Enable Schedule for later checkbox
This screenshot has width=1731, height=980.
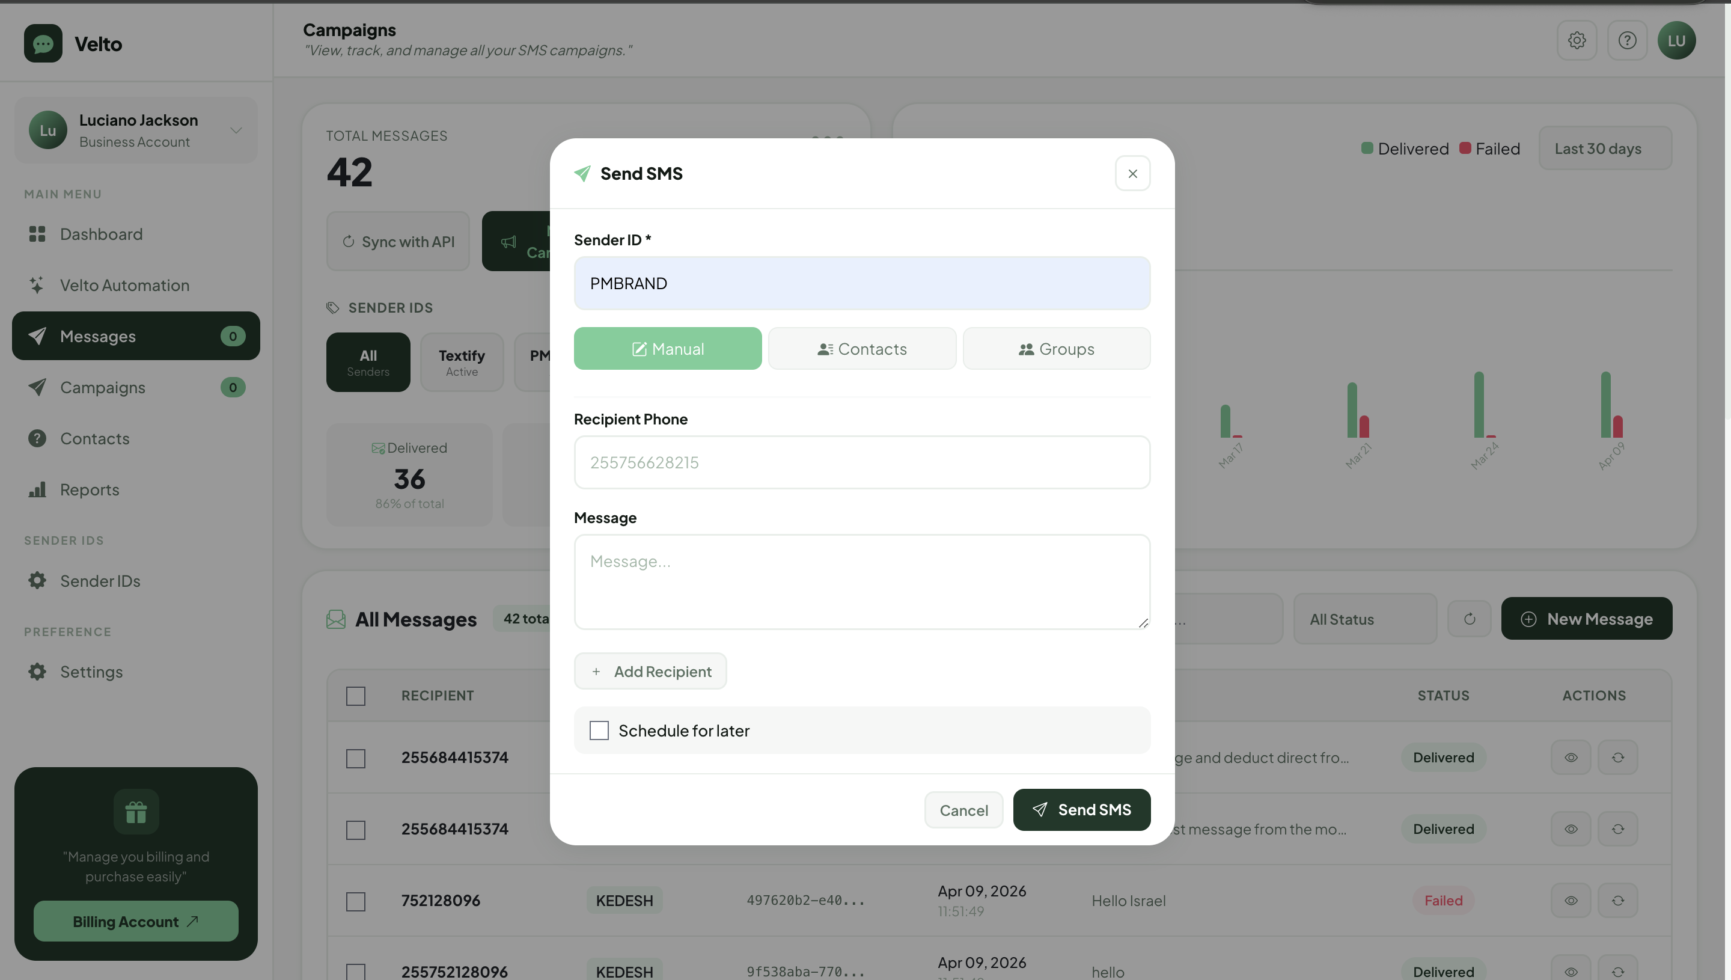[599, 730]
